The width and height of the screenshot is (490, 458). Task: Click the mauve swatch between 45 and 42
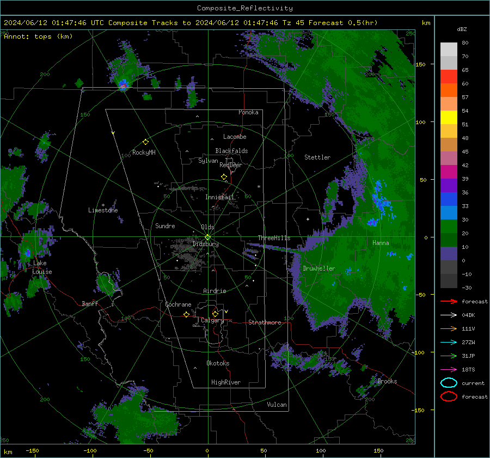(x=449, y=158)
